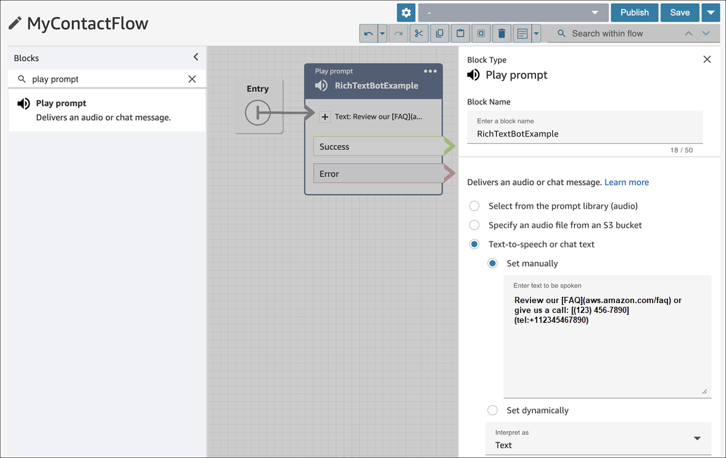Open flow settings with the gear icon
Screen dimensions: 726x458
tap(406, 12)
